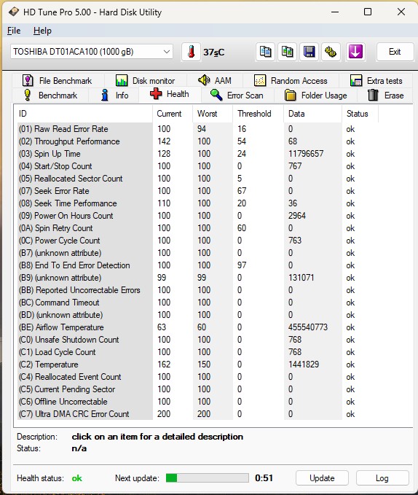The height and width of the screenshot is (495, 418).
Task: Click the green Health status ok text
Action: (x=77, y=478)
